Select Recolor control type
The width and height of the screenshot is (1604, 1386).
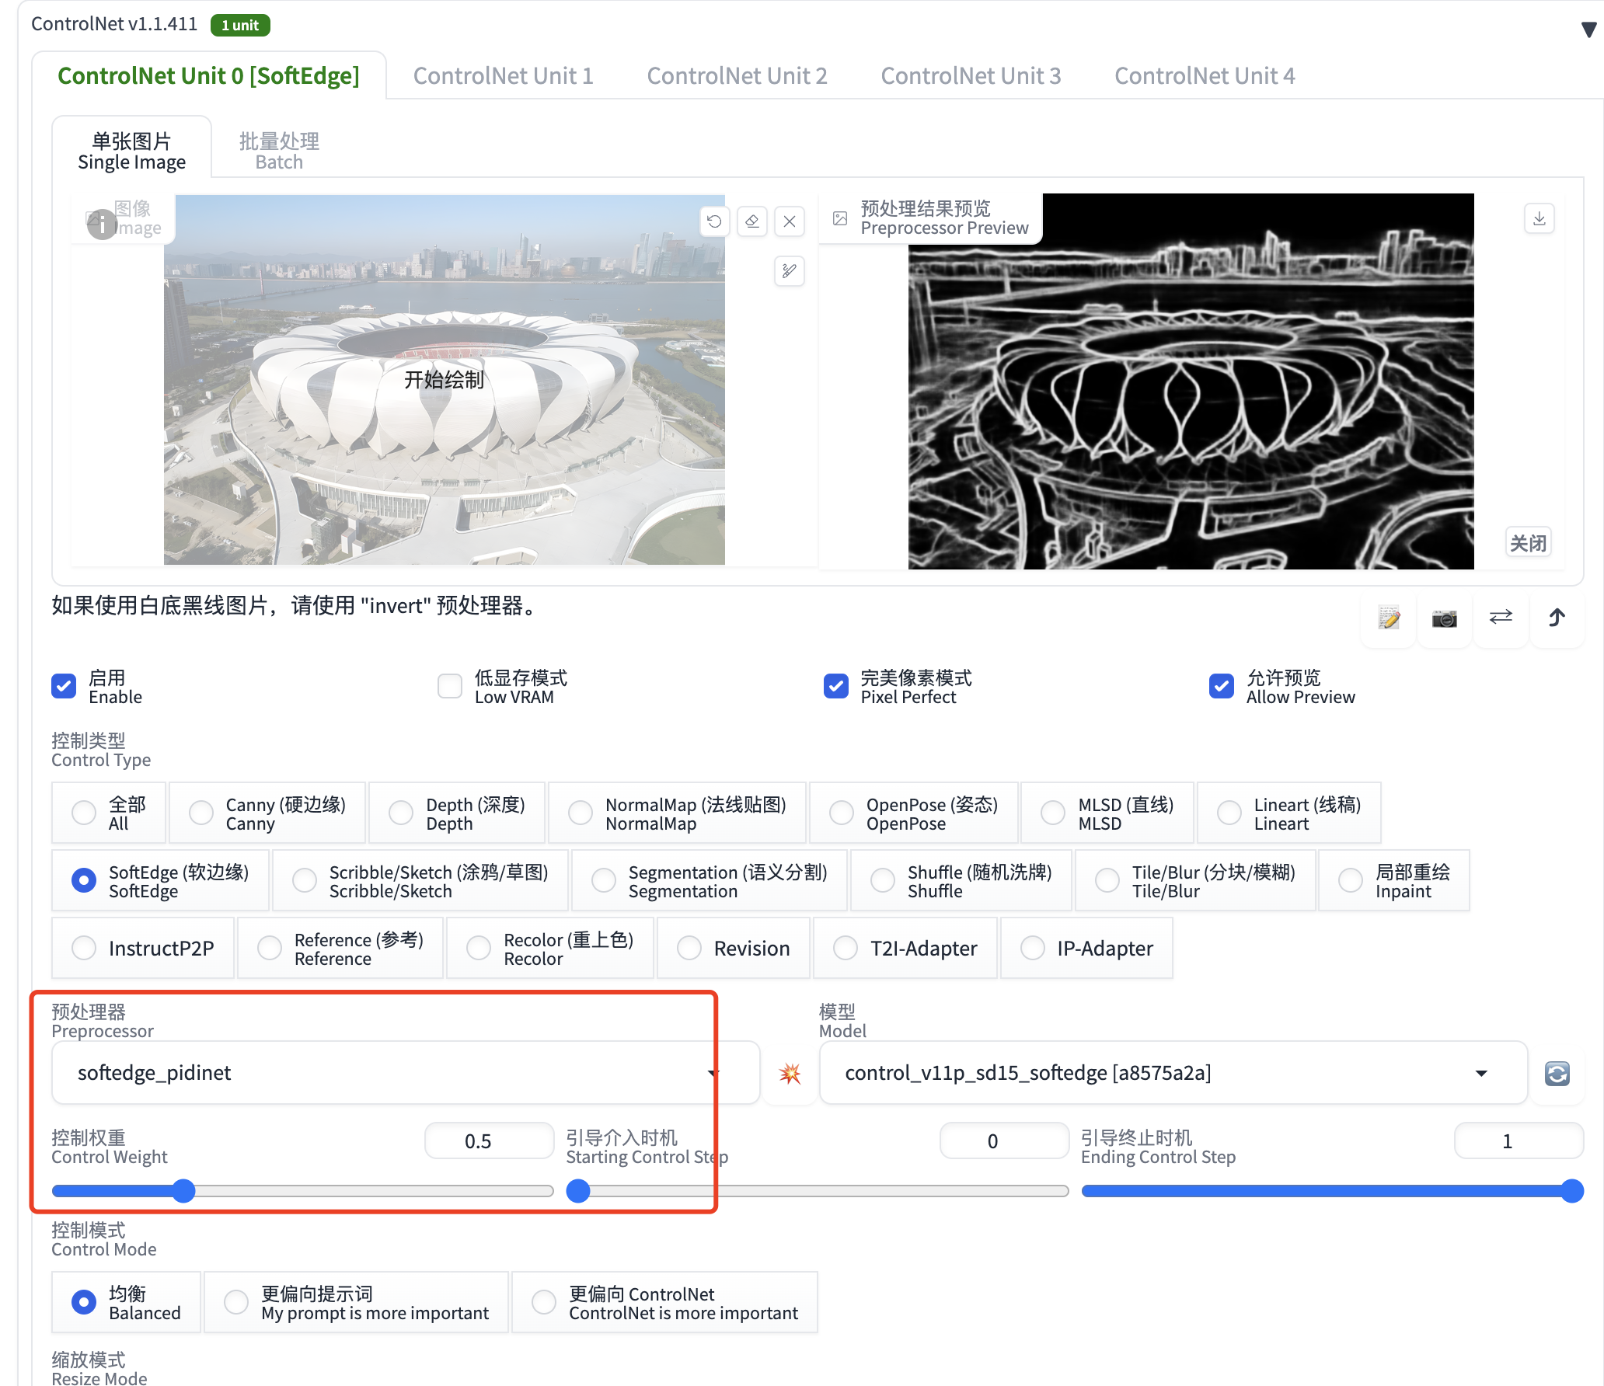point(550,948)
